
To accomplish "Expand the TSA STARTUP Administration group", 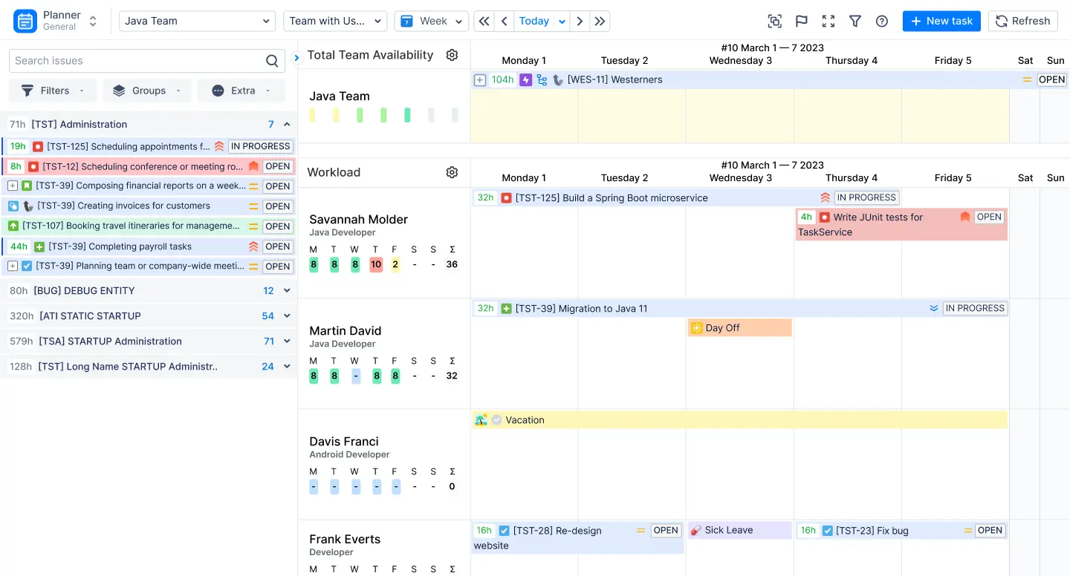I will tap(287, 341).
